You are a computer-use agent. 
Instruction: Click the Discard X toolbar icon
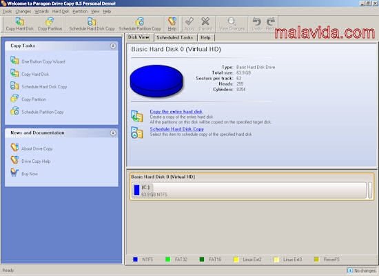click(x=205, y=21)
